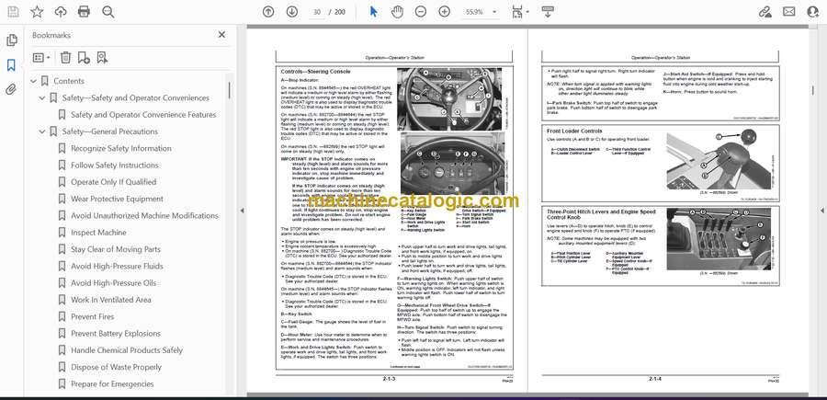Click the three-point hitch levers photo
The image size is (827, 400).
(x=719, y=238)
